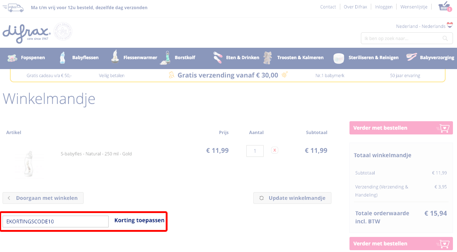This screenshot has height=252, width=457.
Task: Open the Troosten & Kalmeren menu
Action: point(300,58)
